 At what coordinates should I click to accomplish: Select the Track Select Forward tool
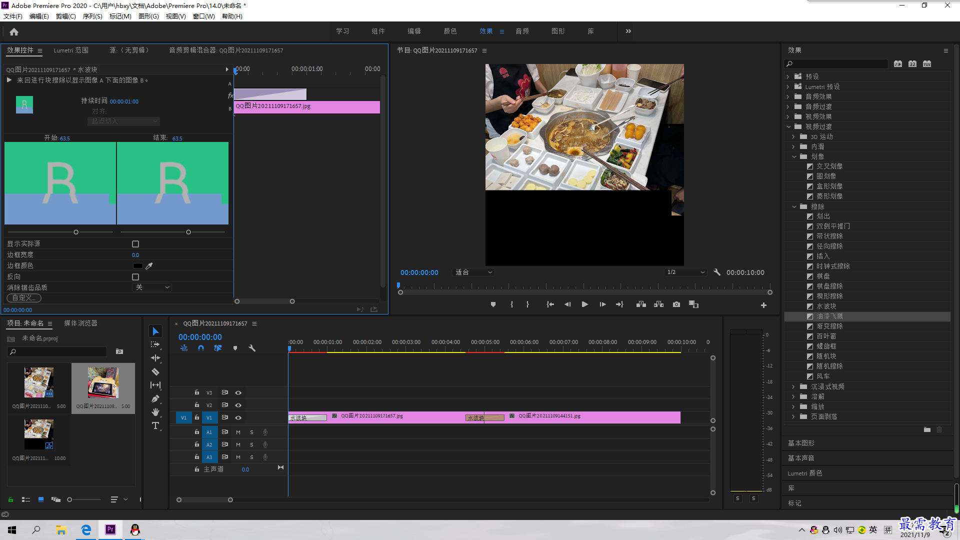click(x=155, y=344)
